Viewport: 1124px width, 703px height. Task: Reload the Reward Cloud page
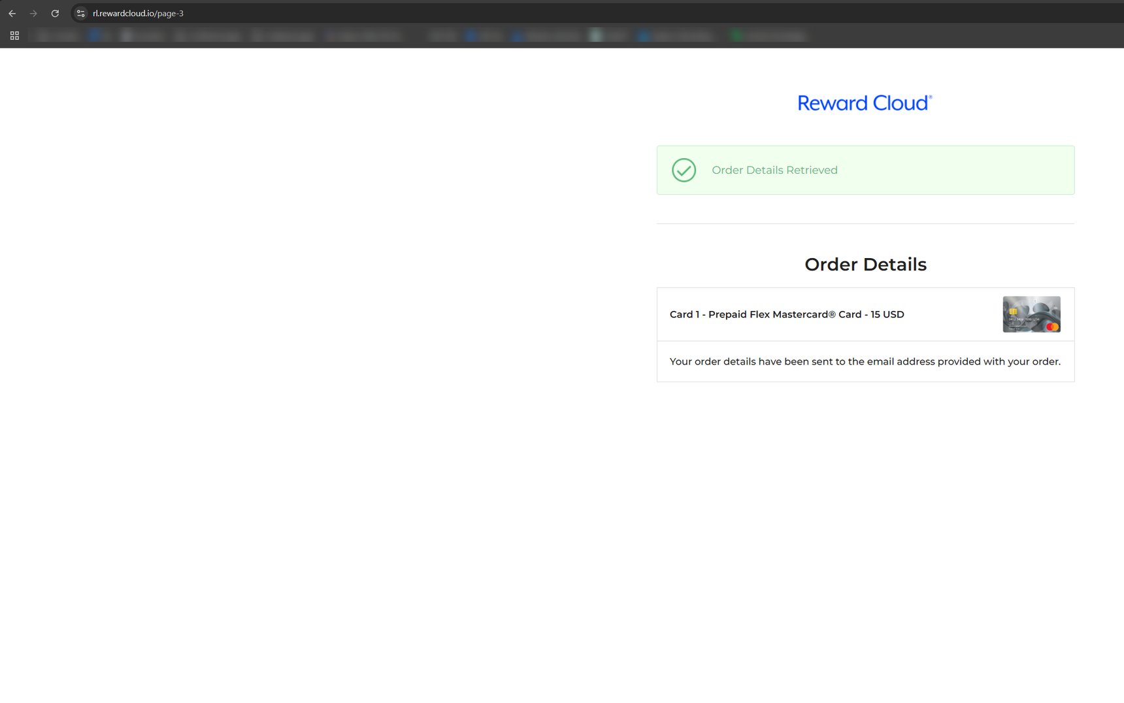pos(55,13)
